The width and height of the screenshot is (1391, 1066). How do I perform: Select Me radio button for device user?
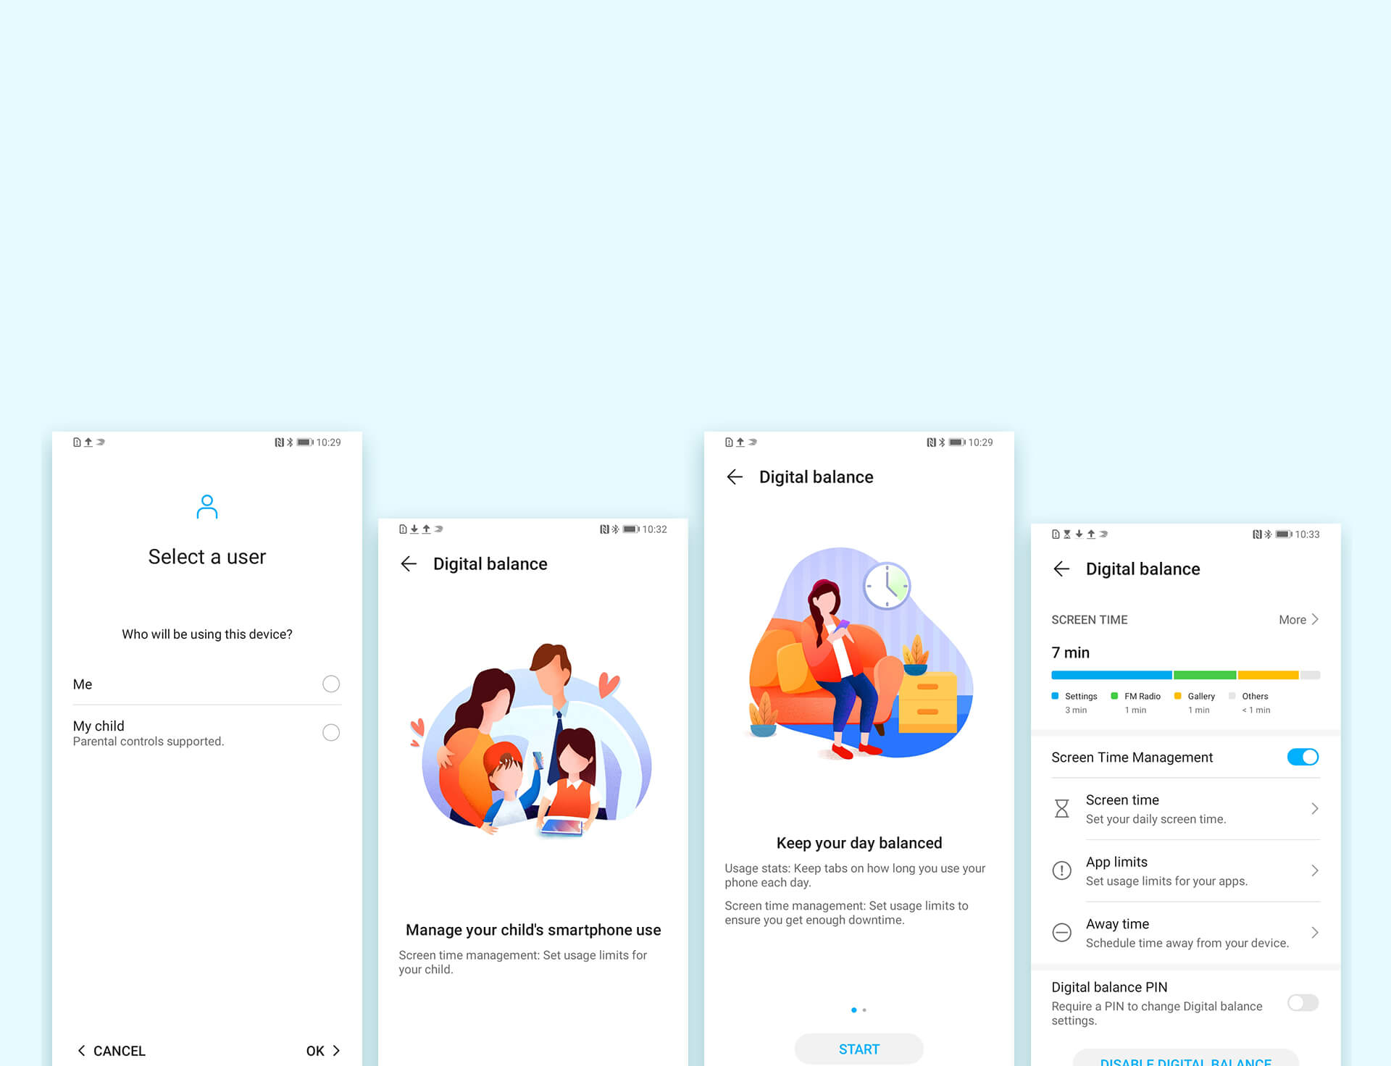[333, 683]
